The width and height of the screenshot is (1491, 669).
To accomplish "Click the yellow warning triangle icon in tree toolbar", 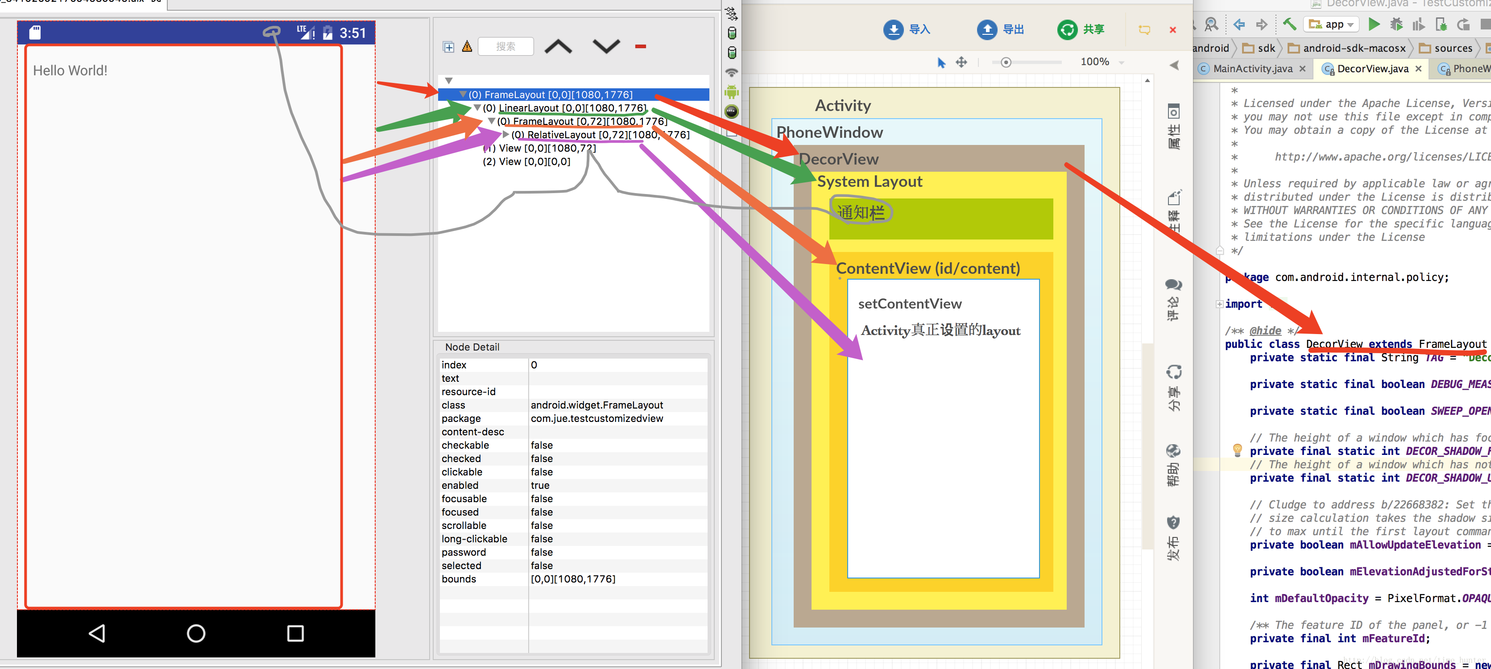I will click(467, 46).
